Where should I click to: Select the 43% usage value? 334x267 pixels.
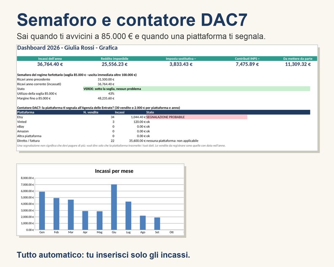(111, 93)
